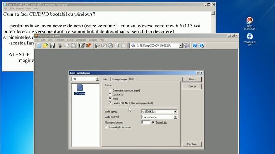Click copy disc icon in Nero toolbar
The height and width of the screenshot is (154, 275).
97,46
